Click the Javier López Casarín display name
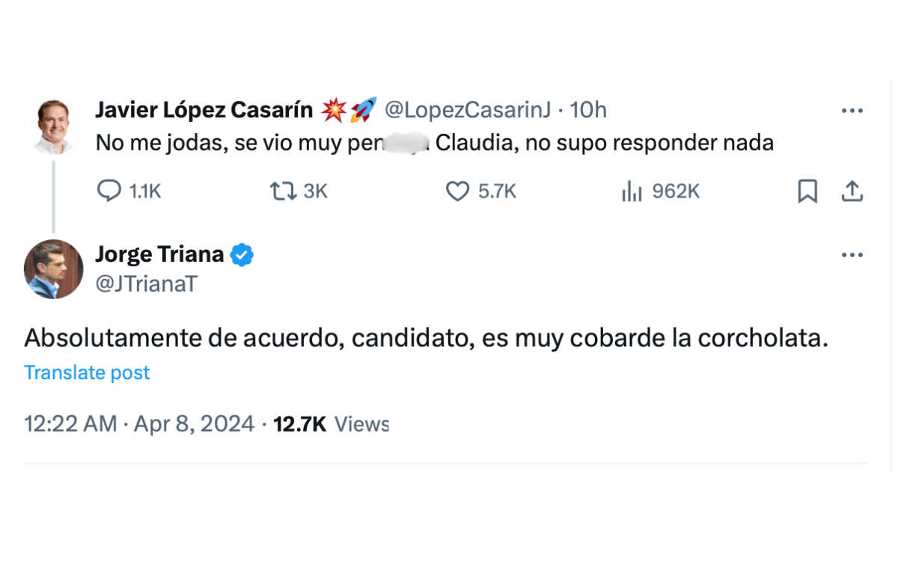The height and width of the screenshot is (561, 898). coord(204,110)
